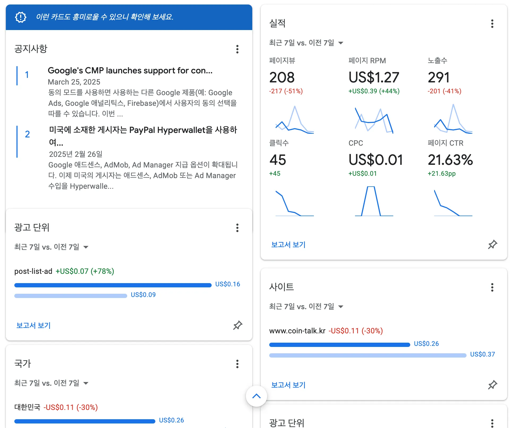Pin the 실적 card
The width and height of the screenshot is (513, 428).
pyautogui.click(x=493, y=245)
